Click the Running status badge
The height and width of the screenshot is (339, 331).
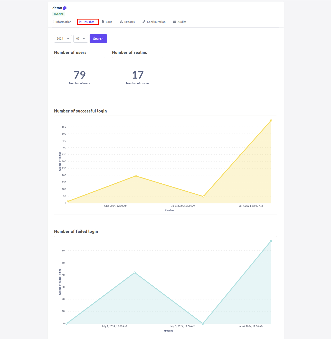point(59,14)
